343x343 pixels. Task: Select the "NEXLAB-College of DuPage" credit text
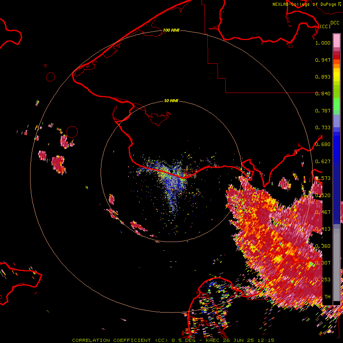[304, 4]
